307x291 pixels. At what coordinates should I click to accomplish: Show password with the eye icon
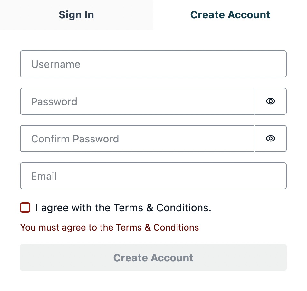271,101
